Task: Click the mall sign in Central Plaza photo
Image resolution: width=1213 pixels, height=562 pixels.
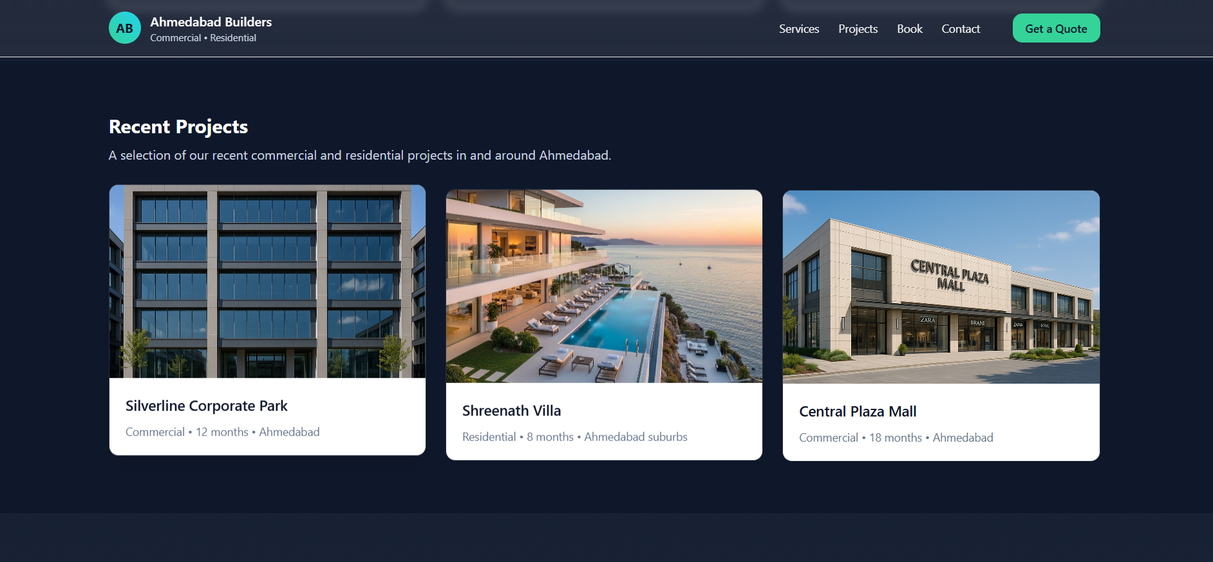Action: [x=950, y=276]
